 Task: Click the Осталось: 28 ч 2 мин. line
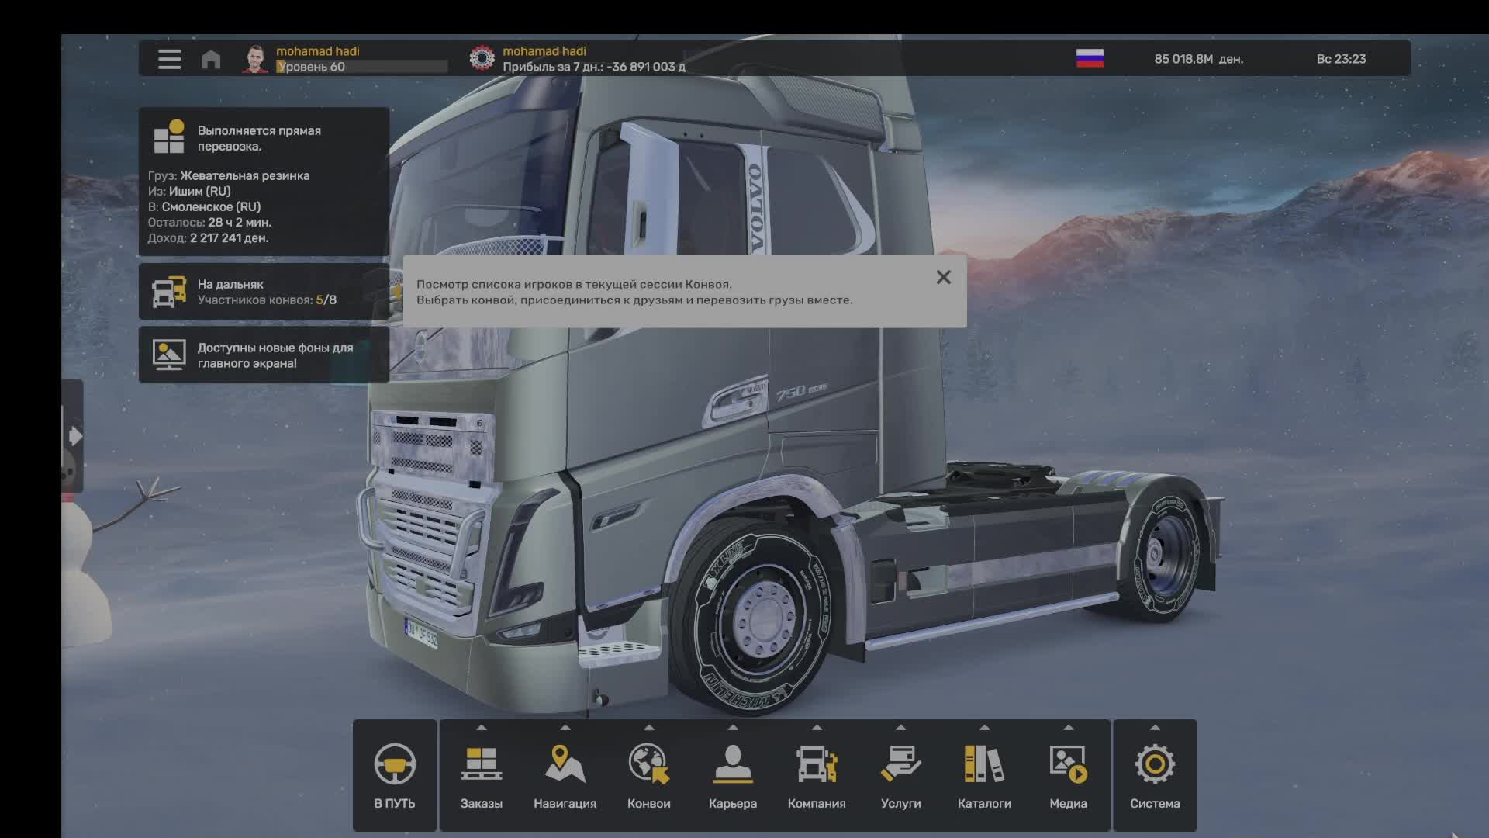click(x=209, y=222)
